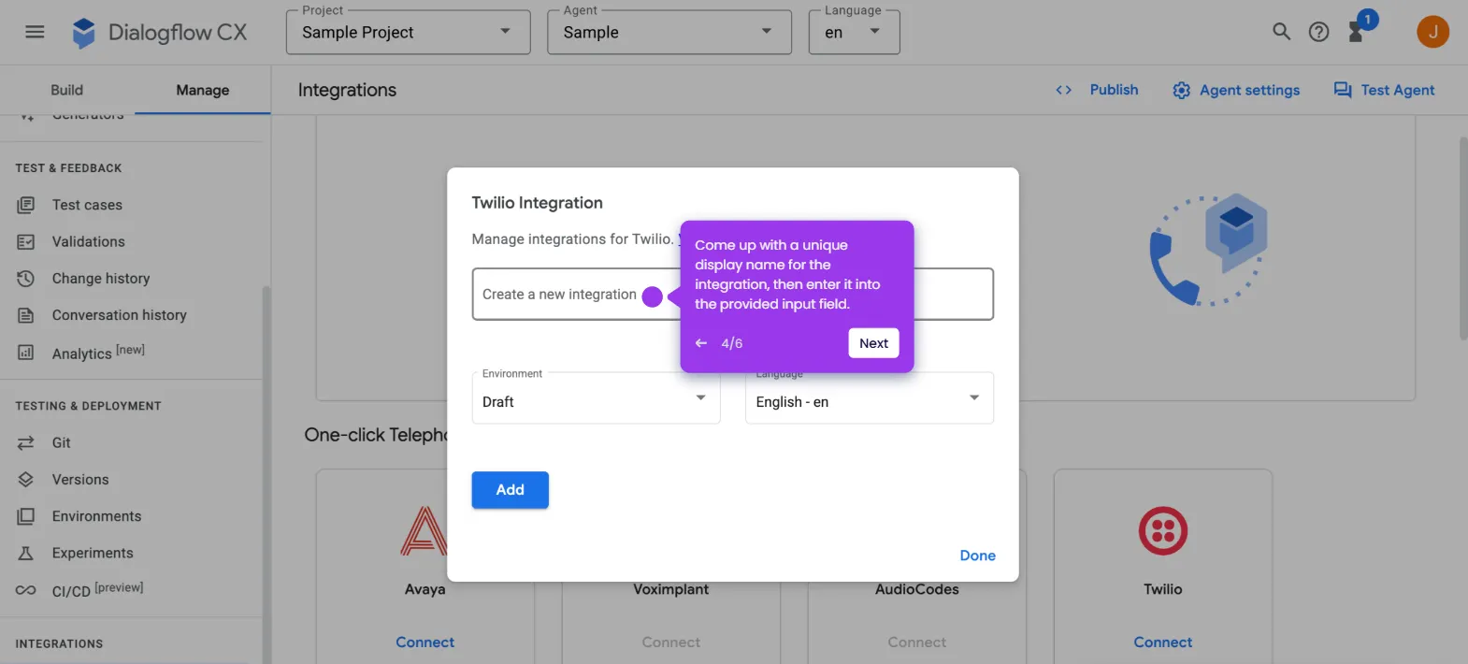Click the Environments icon
Viewport: 1468px width, 664px height.
point(26,516)
